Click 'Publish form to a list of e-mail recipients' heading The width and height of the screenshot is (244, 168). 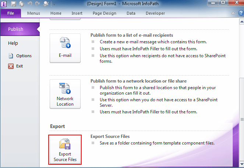(132, 35)
